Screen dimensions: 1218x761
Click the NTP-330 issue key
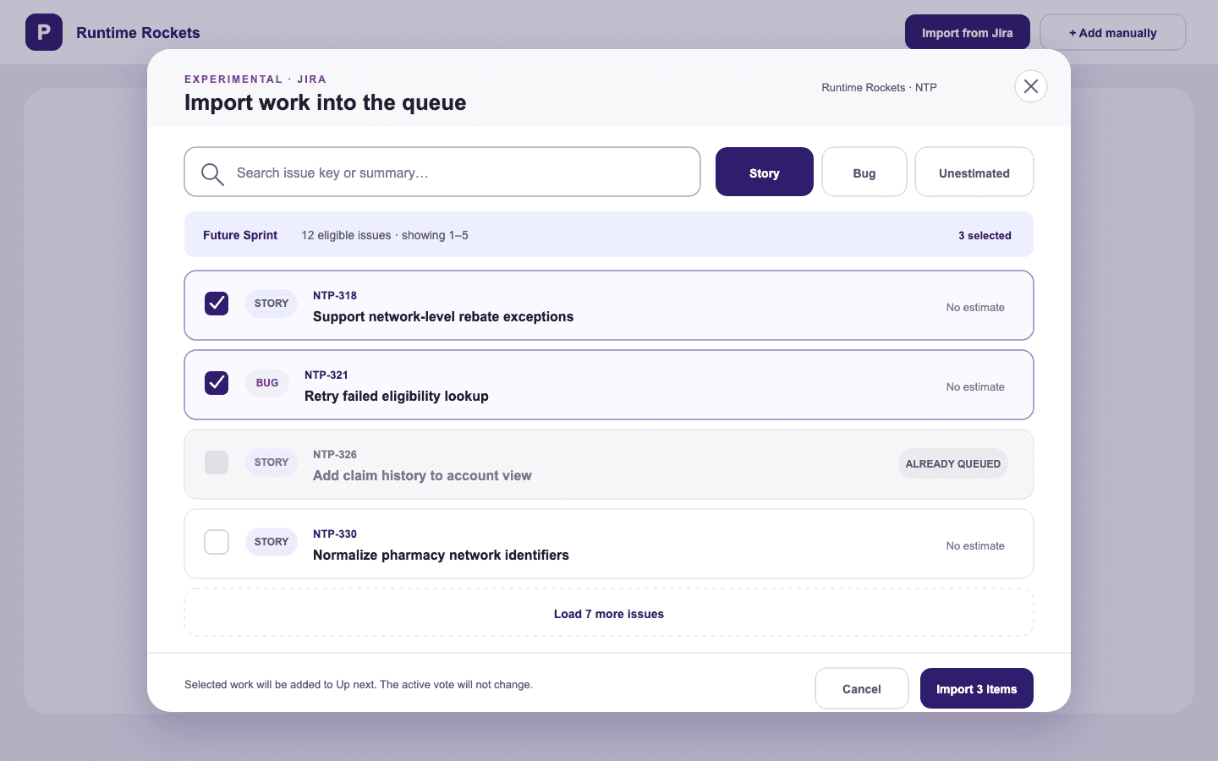[335, 534]
